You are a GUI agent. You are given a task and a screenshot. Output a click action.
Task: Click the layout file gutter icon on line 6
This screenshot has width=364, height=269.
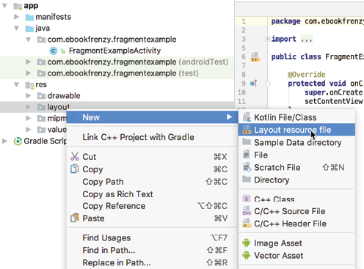coord(255,56)
